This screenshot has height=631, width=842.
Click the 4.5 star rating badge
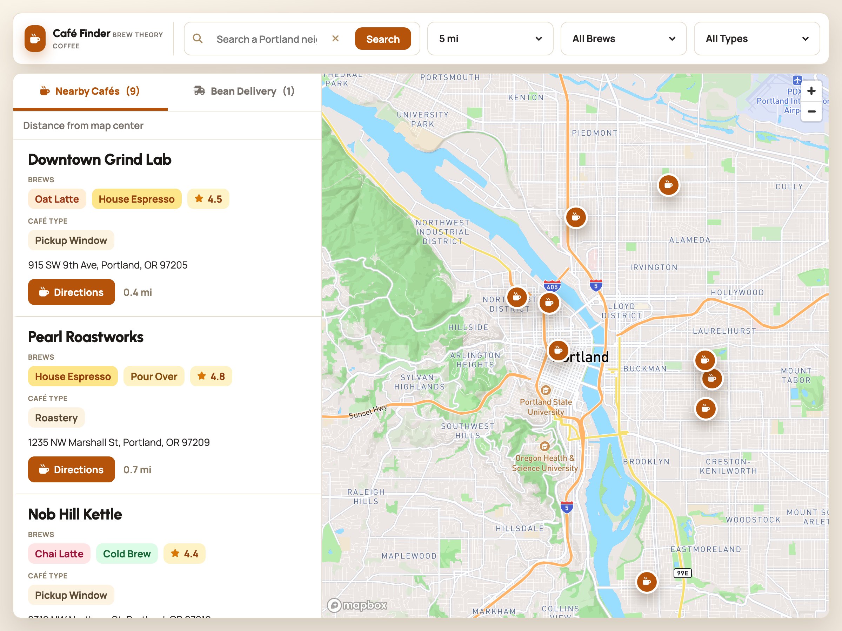208,199
